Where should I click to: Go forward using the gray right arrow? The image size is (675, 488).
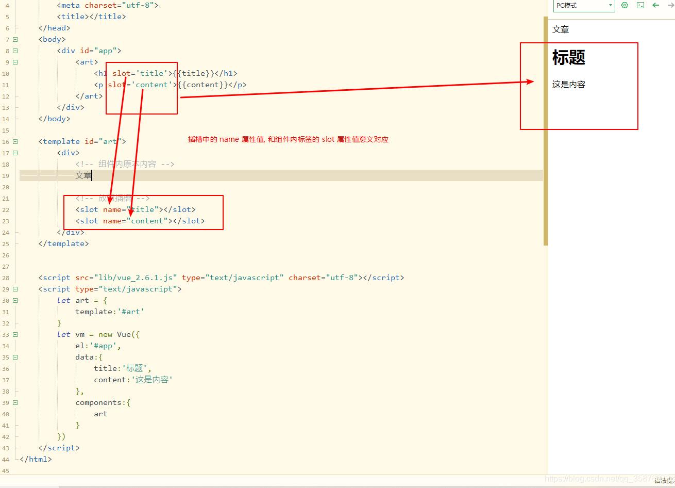(x=671, y=5)
